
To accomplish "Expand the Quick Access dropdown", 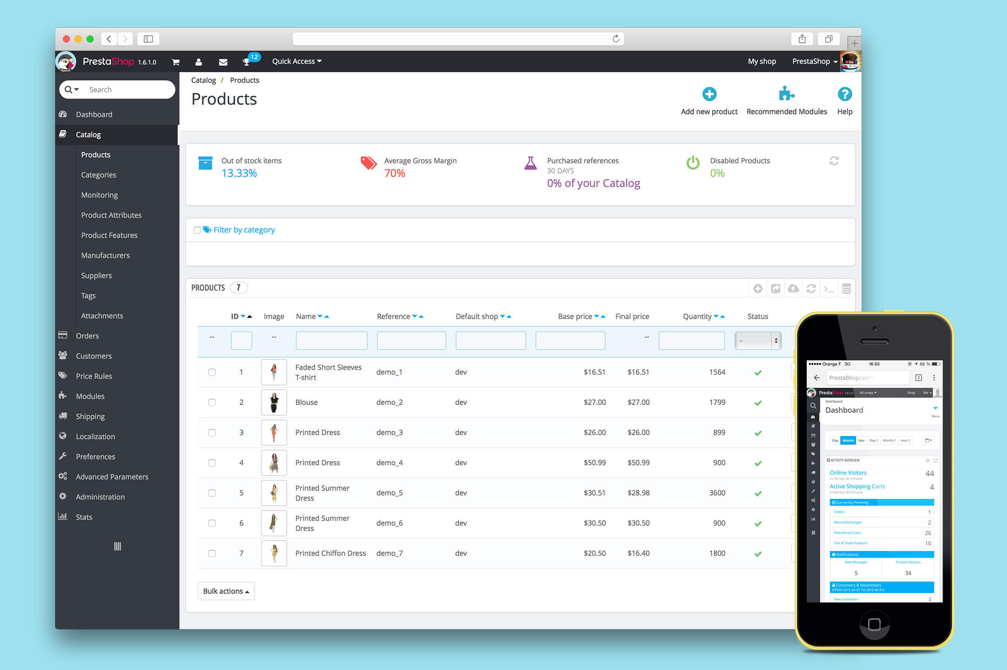I will click(296, 61).
